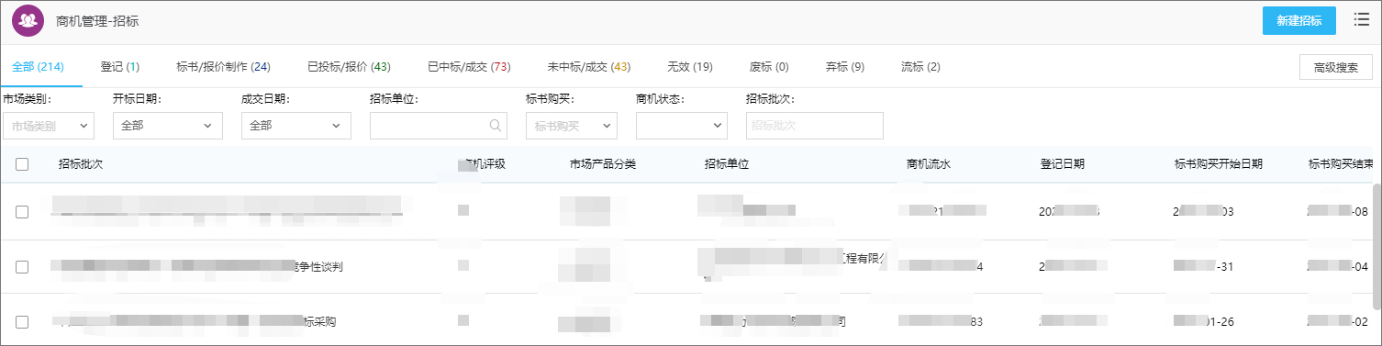1382x346 pixels.
Task: Tick the select-all checkbox in table header
Action: click(x=22, y=164)
